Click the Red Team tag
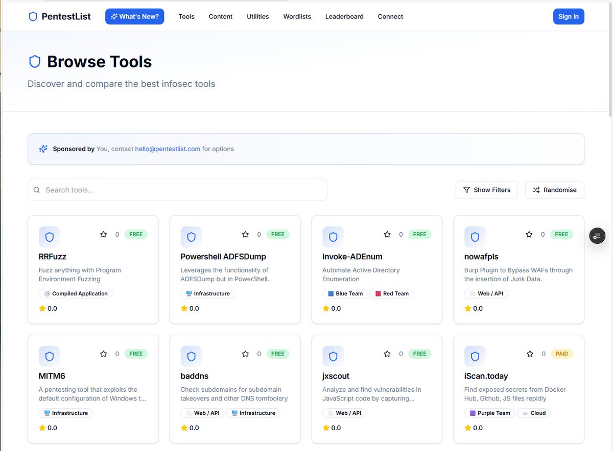The width and height of the screenshot is (613, 451). (x=391, y=293)
